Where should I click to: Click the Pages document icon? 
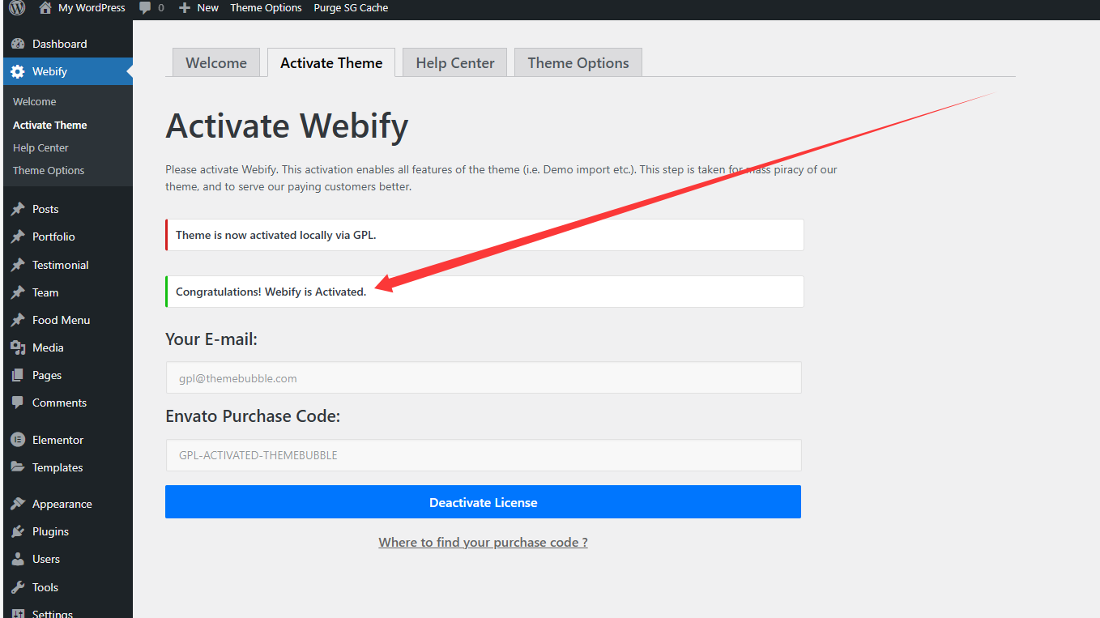pos(18,375)
